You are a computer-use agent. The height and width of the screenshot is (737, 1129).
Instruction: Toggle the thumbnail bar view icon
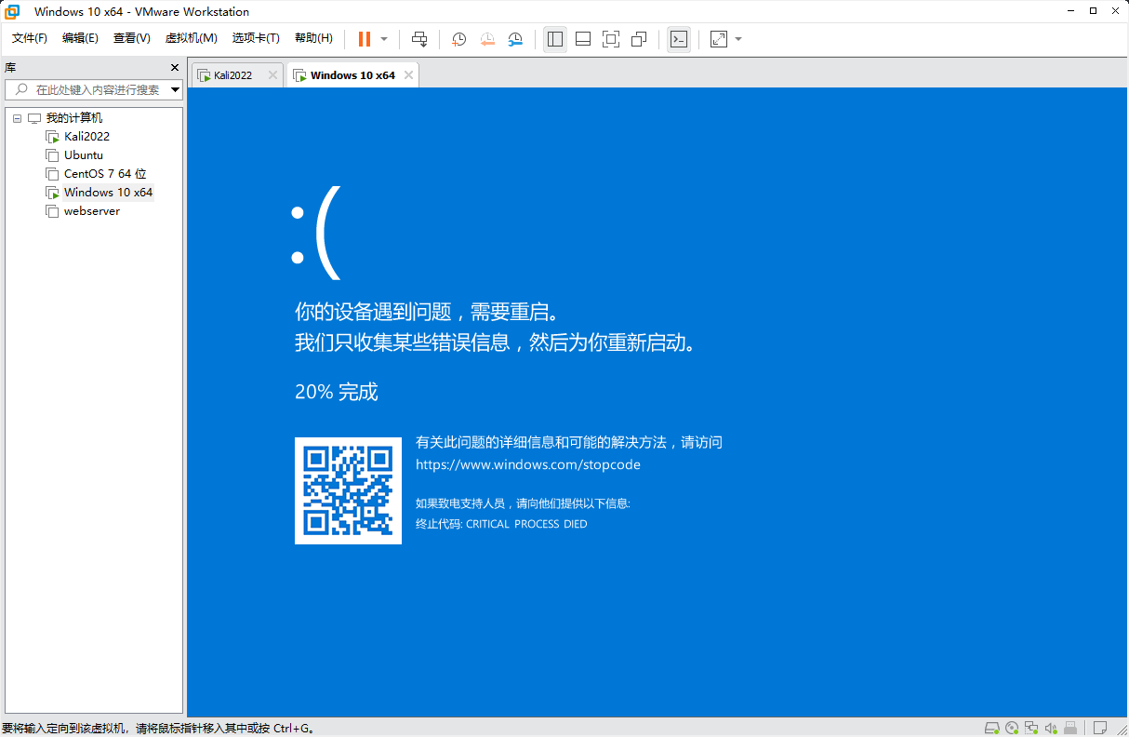click(583, 39)
